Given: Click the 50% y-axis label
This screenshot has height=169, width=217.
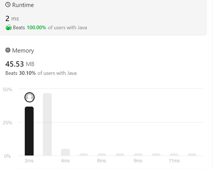Looking at the screenshot, I should (7, 89).
